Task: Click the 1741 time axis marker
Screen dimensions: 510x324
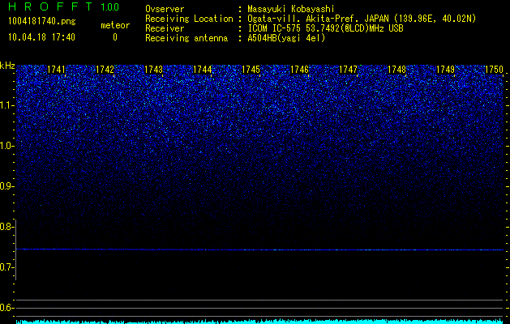Action: coord(56,70)
